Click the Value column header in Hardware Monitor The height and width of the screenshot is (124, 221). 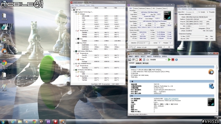coord(98,8)
